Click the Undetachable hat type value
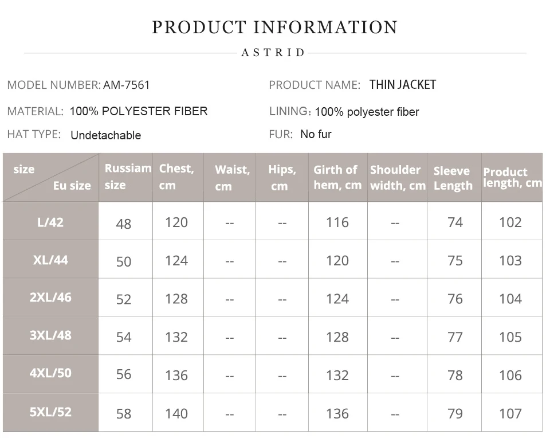 coord(105,135)
